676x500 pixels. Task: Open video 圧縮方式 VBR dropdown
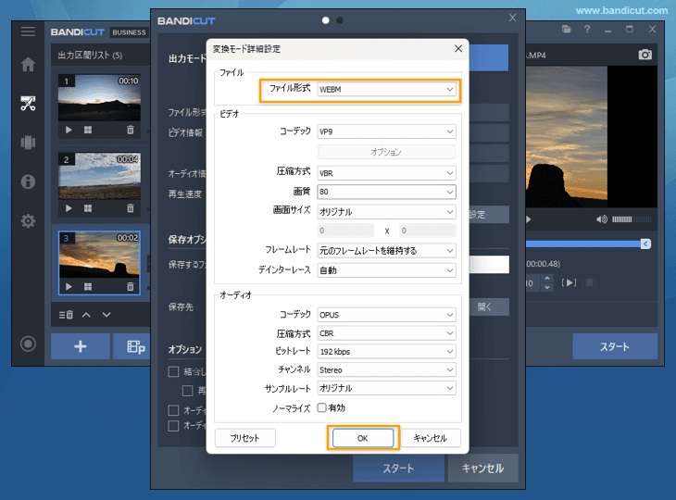[386, 173]
